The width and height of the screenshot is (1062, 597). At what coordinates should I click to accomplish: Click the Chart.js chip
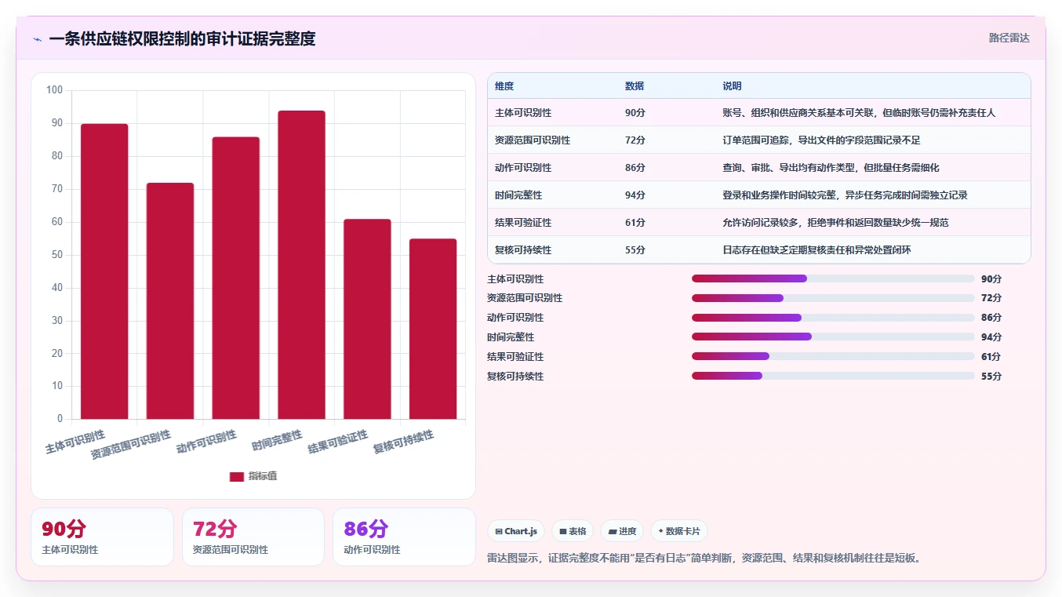pyautogui.click(x=516, y=531)
